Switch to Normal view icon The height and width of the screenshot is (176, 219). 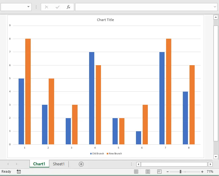click(136, 171)
